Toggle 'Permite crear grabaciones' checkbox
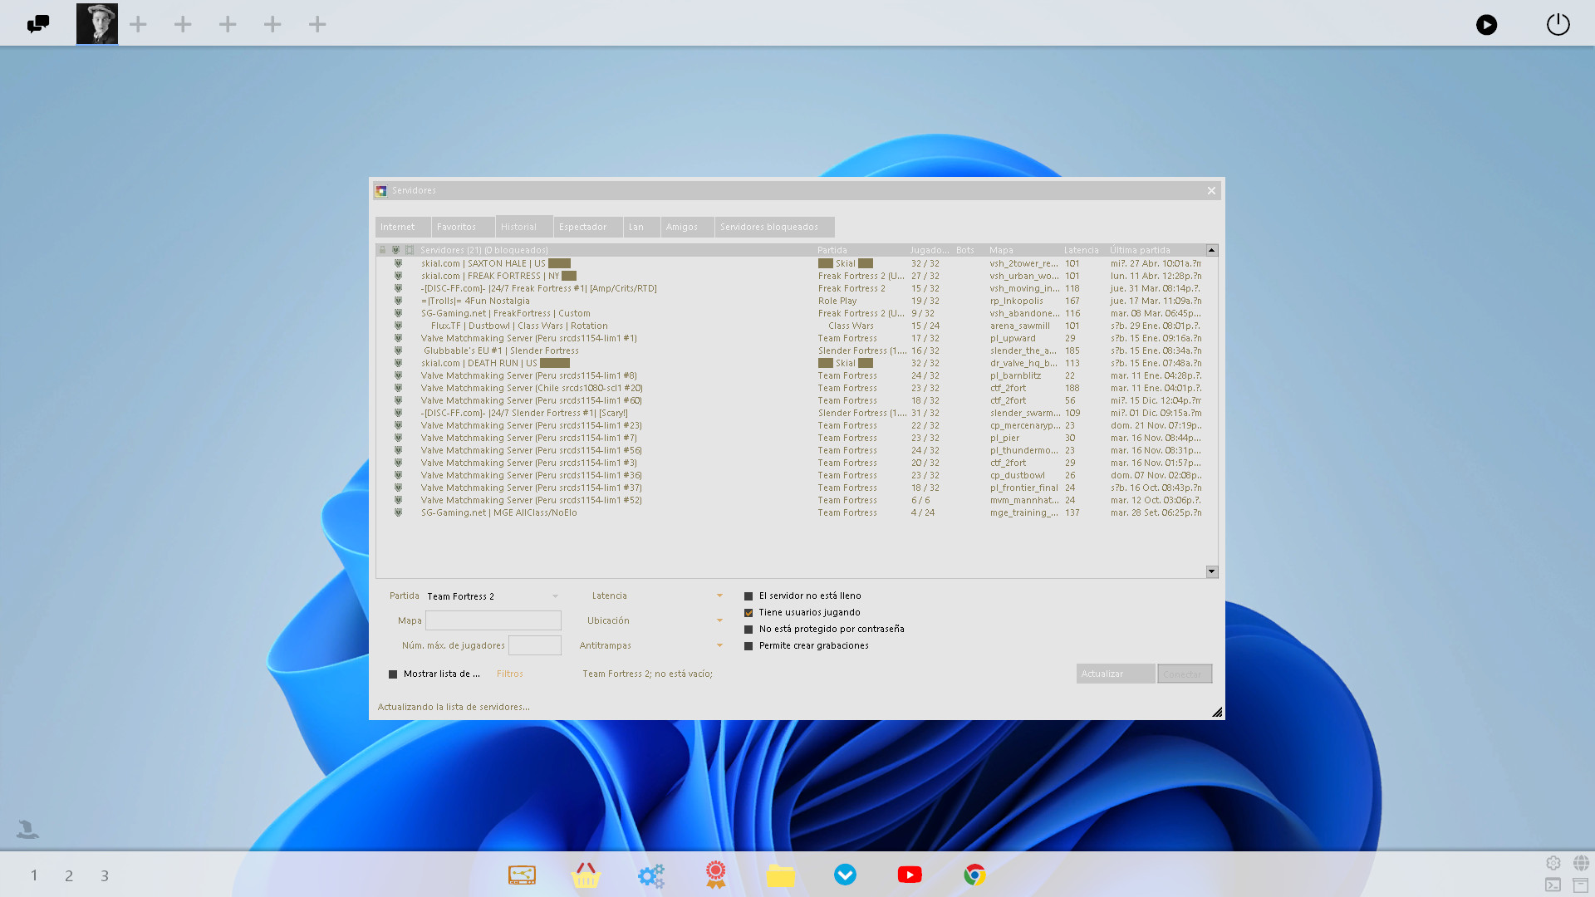 tap(748, 646)
